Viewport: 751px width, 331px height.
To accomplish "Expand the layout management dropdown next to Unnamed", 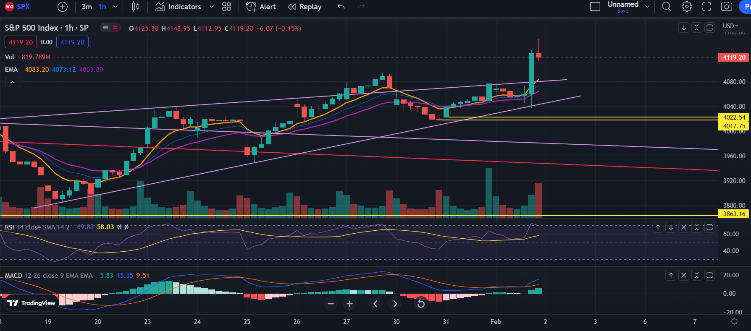I will tap(647, 7).
